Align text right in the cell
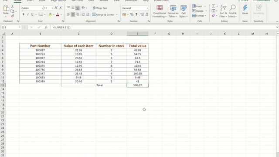Image resolution: width=279 pixels, height=157 pixels. 78,14
